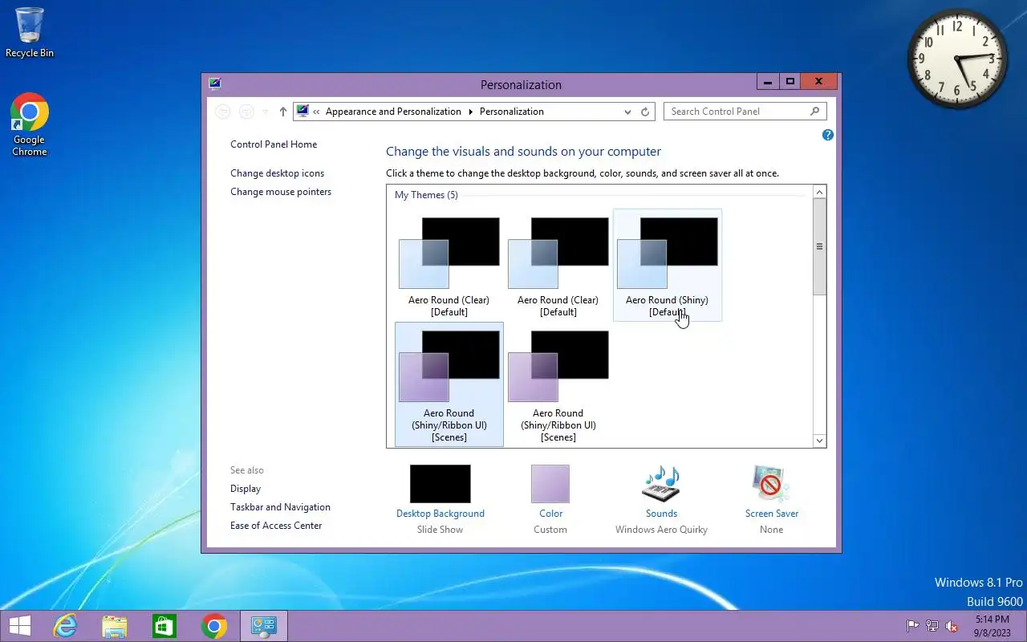Select the Personalization breadcrumb segment

pyautogui.click(x=511, y=112)
